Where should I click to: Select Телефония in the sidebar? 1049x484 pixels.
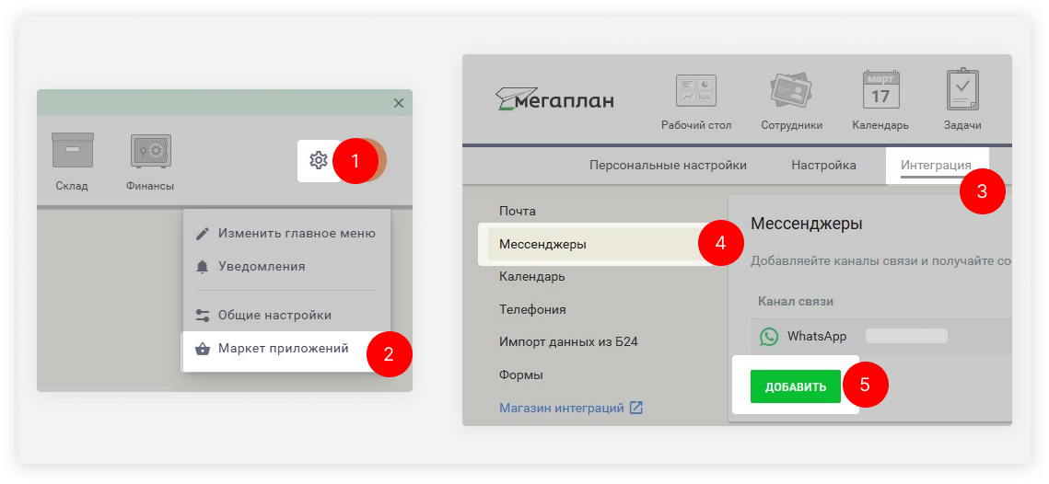[x=532, y=310]
